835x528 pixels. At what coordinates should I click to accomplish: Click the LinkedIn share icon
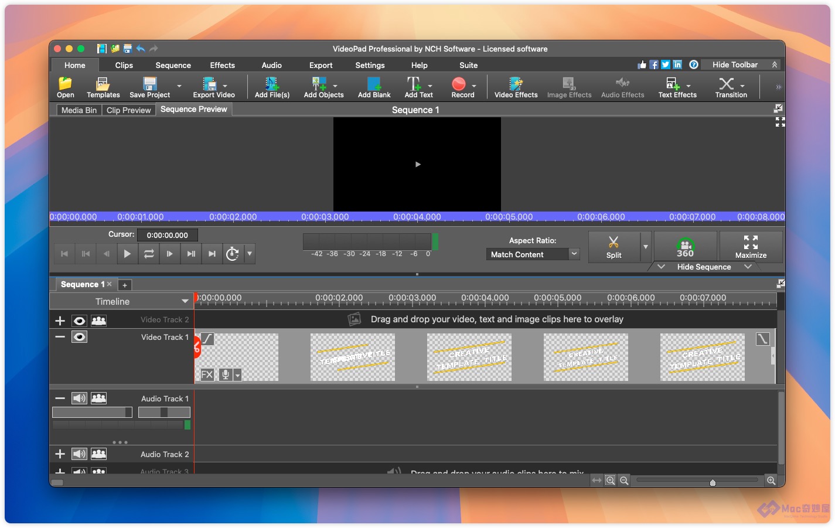[x=677, y=64]
